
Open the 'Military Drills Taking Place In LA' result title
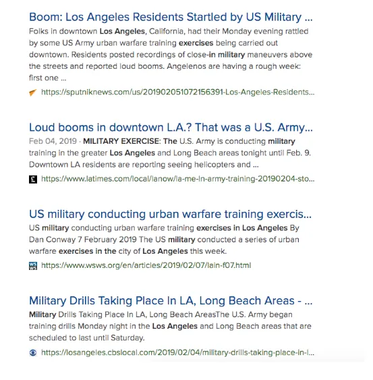[171, 300]
